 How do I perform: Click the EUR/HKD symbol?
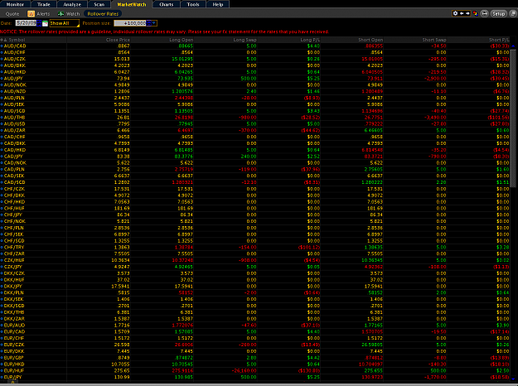click(x=15, y=364)
